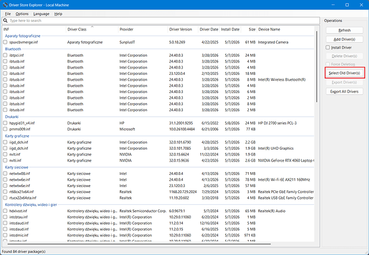The width and height of the screenshot is (369, 255).
Task: Click the Aparaty fotograficzne group header
Action: point(22,36)
